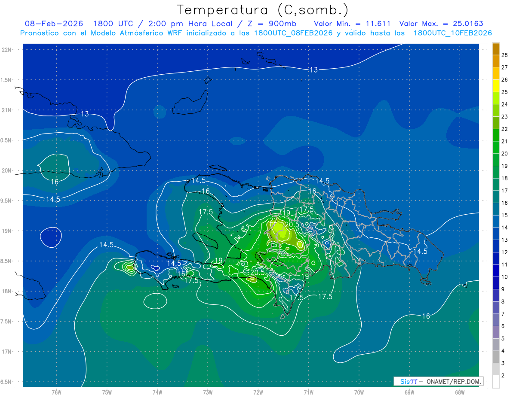
Task: Click the '76W' longitude axis label
Action: click(x=56, y=392)
